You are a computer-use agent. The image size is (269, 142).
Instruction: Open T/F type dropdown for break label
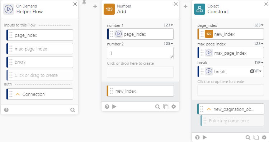[x=259, y=63]
